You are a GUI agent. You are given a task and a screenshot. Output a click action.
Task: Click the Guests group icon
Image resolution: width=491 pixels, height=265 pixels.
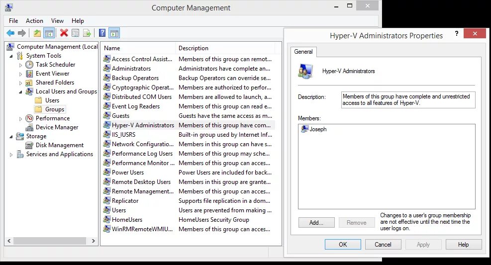(107, 115)
